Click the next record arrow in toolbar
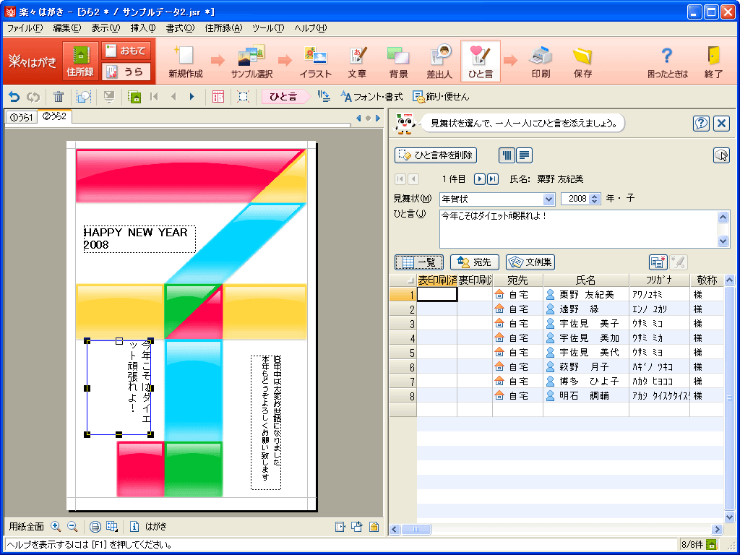This screenshot has height=555, width=740. coord(192,97)
